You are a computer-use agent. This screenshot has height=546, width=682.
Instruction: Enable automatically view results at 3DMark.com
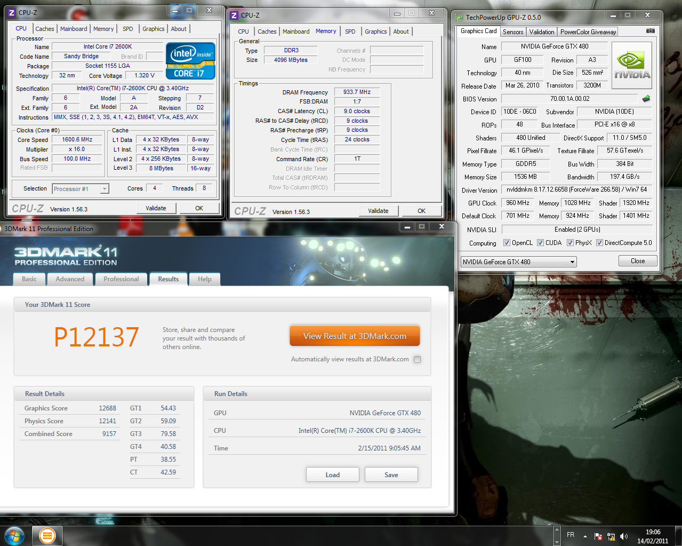[417, 359]
